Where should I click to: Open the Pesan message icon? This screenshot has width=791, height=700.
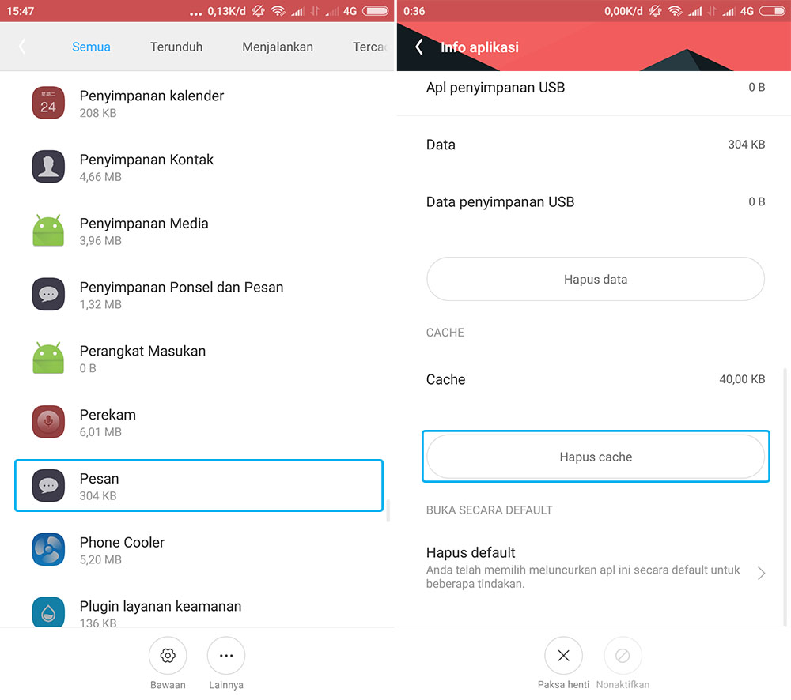tap(48, 486)
